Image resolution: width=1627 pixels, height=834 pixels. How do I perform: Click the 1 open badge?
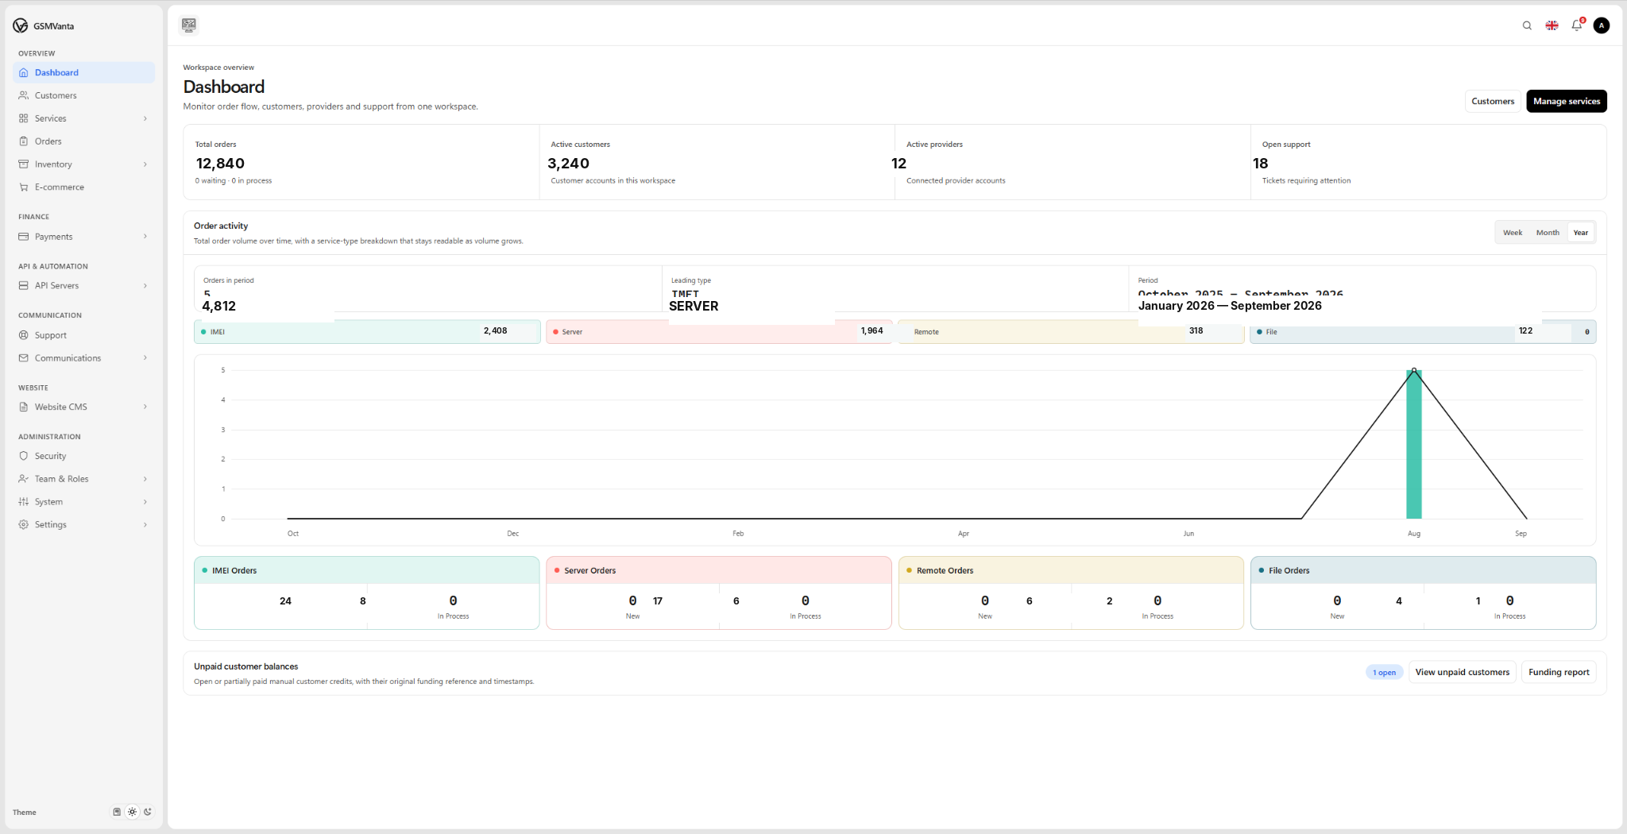point(1384,673)
